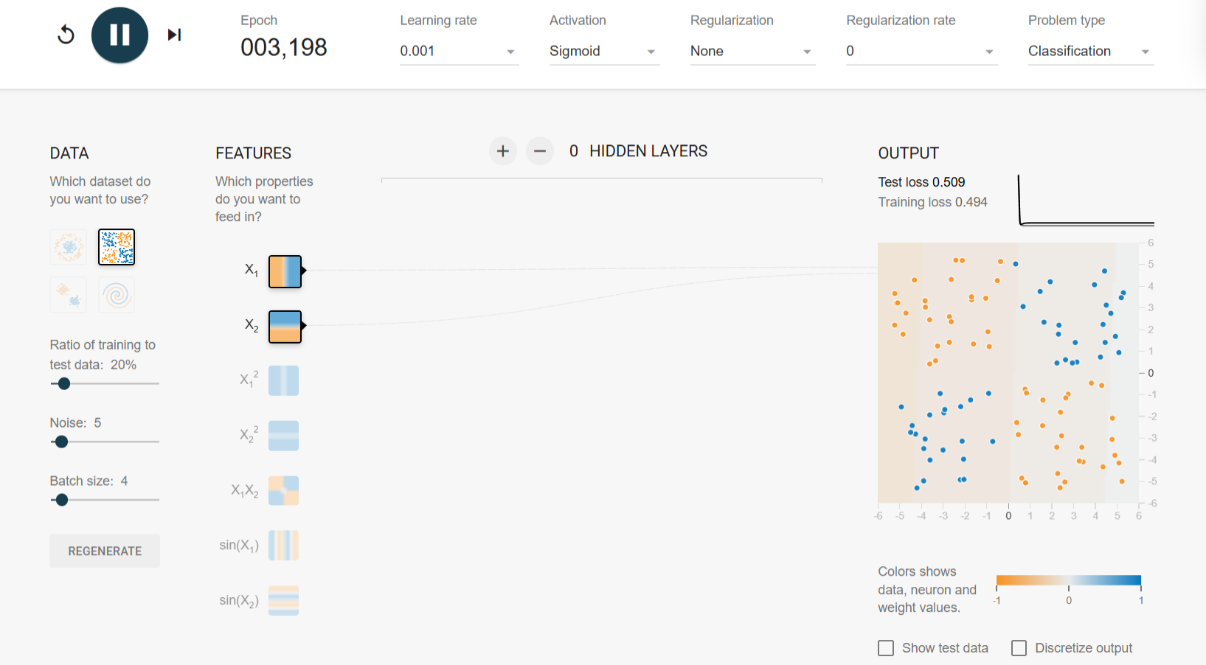1206x665 pixels.
Task: Click the Test loss 0.509 text
Action: (921, 182)
